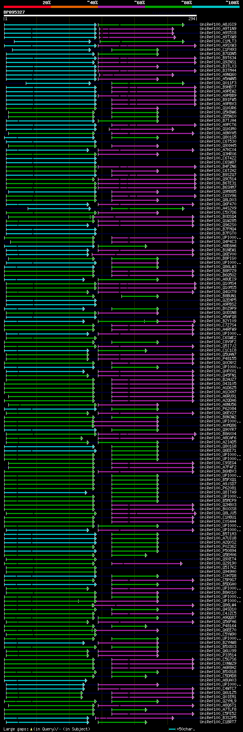Select the UniRef100_A8NYA5 label
Screen dimensions: 243x732
218,133
